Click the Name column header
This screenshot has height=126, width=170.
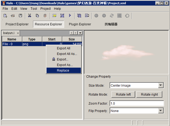tap(12, 39)
